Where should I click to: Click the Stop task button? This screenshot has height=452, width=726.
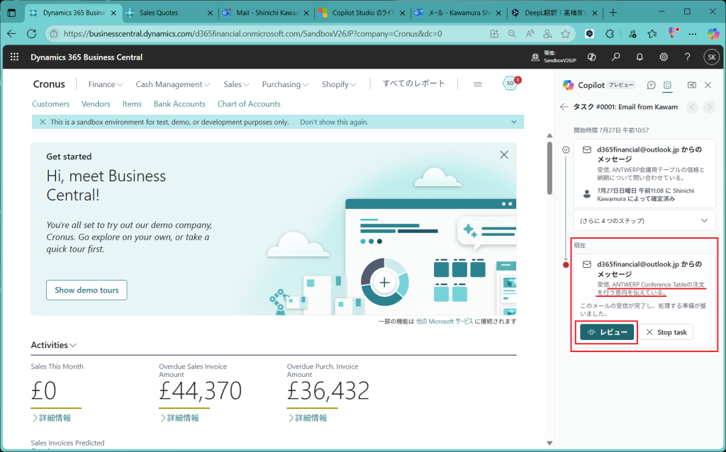[666, 332]
